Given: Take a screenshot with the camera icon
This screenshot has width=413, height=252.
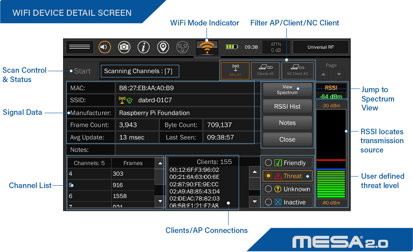Looking at the screenshot, I should pos(124,47).
